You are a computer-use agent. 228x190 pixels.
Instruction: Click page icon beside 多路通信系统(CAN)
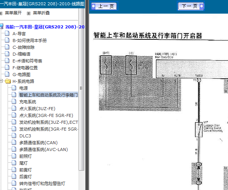pos(14,142)
